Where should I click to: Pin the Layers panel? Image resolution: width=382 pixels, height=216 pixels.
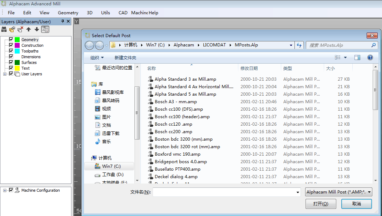[63, 21]
